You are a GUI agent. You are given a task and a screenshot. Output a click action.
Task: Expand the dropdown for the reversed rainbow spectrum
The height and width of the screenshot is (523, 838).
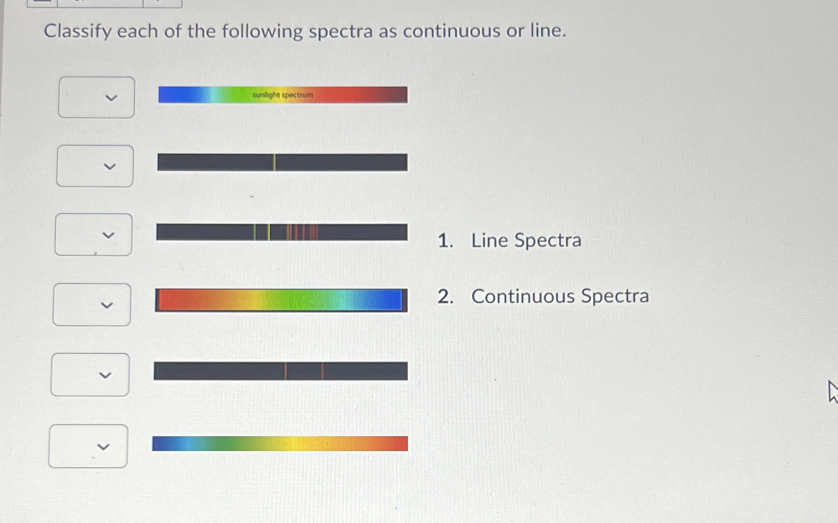[x=91, y=305]
